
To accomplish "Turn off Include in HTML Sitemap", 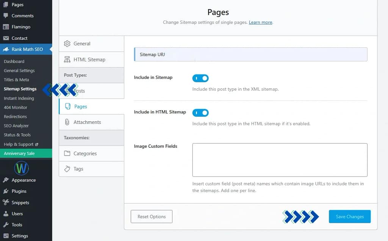I will (x=200, y=113).
